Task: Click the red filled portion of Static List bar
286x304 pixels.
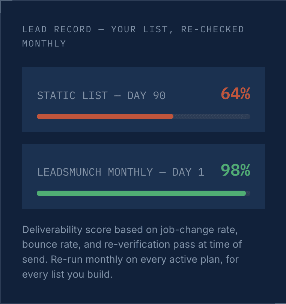Action: click(105, 116)
